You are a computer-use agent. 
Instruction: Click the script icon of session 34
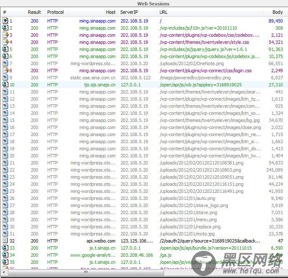tap(5, 255)
